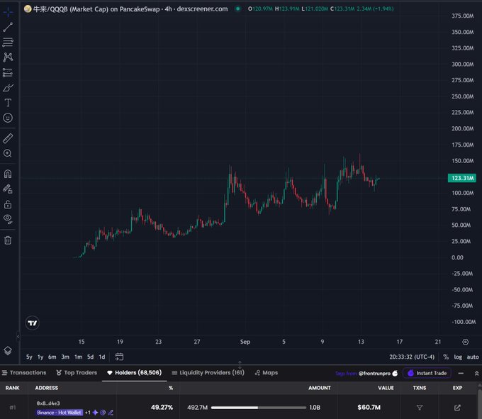Toggle auto scale mode
Screen dimensions: 482x419
click(473, 357)
